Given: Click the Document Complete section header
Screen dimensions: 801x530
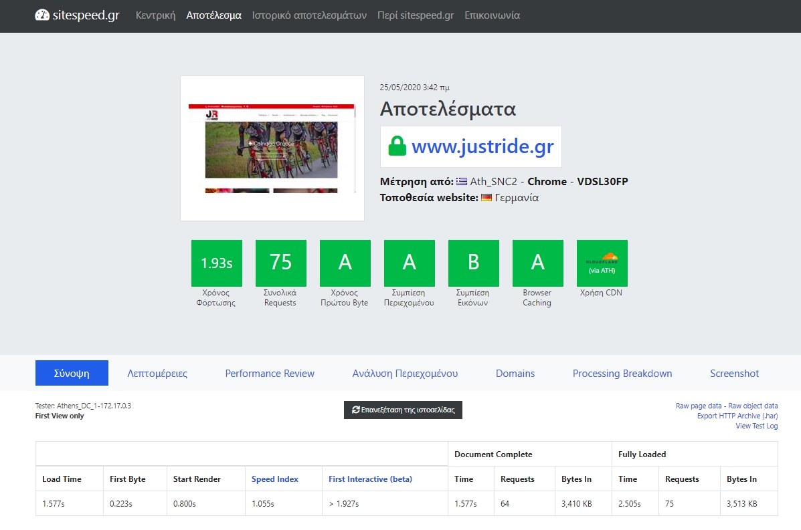Looking at the screenshot, I should tap(493, 454).
